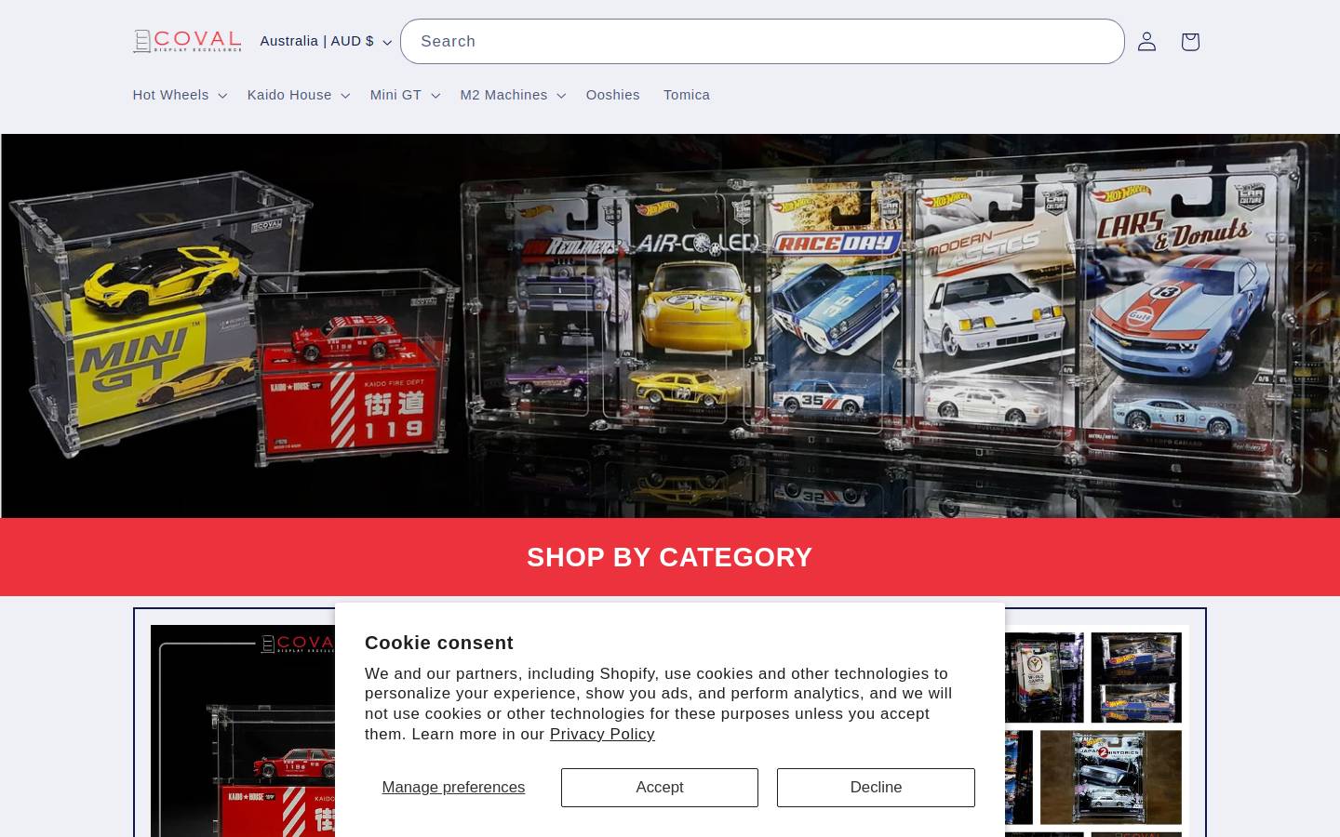
Task: Click the hero banner display cases image
Action: 670,325
